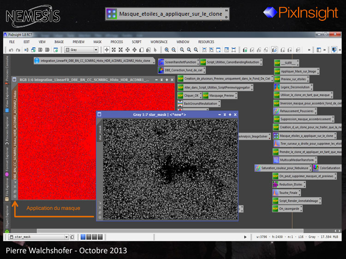The image size is (346, 259).
Task: Open the Process Console side tab
Action: (x=7, y=70)
